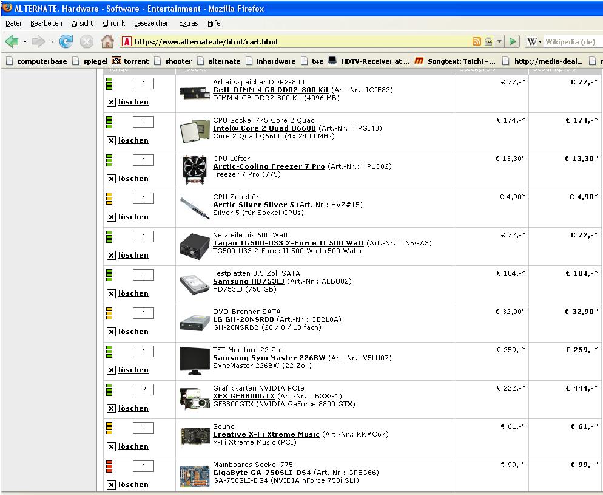Remove Arctic-Cooling Freezer 7 Pro via X icon
The height and width of the screenshot is (495, 603).
[111, 179]
